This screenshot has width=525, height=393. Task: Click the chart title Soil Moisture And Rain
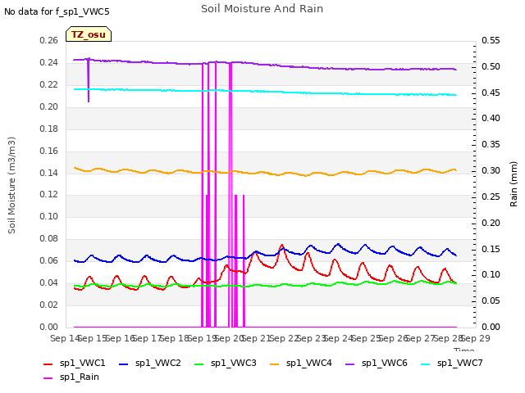pos(262,9)
